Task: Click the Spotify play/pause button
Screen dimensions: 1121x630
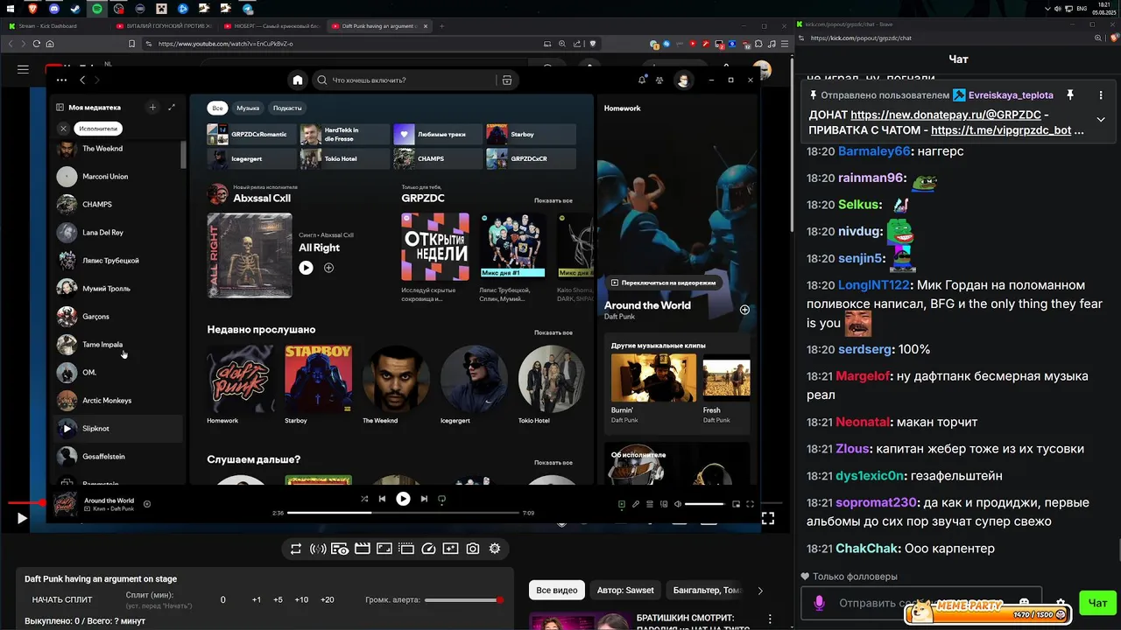Action: 403,499
